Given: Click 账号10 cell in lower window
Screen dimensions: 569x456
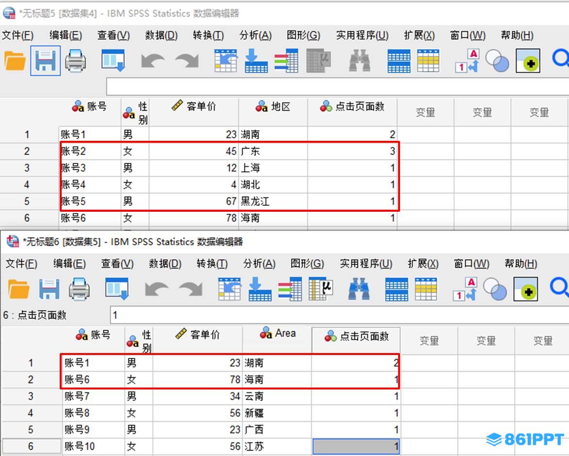Looking at the screenshot, I should click(x=94, y=446).
